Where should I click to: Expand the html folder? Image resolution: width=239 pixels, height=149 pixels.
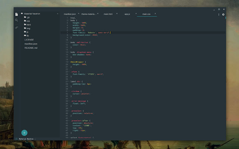[x=28, y=25]
